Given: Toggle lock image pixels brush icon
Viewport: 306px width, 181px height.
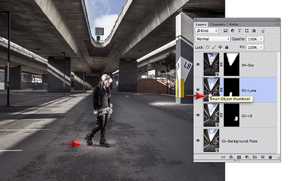Looking at the screenshot, I should [x=214, y=47].
